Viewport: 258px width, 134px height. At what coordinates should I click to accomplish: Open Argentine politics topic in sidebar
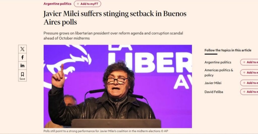pyautogui.click(x=218, y=62)
